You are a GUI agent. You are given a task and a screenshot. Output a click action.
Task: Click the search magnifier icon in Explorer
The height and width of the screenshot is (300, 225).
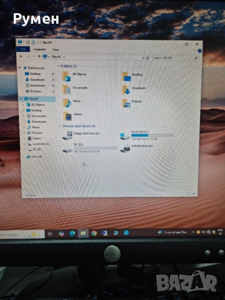tap(196, 58)
